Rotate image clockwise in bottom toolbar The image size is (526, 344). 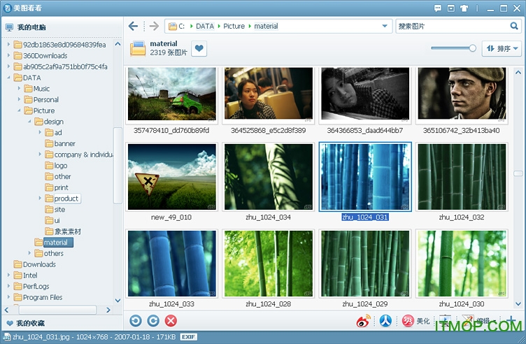[x=153, y=321]
